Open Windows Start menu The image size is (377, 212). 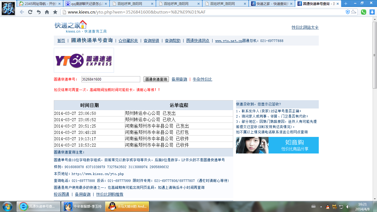7,206
